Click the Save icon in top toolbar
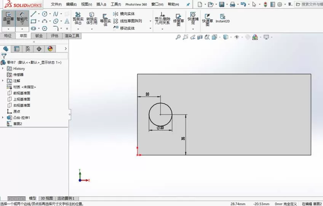This screenshot has width=323, height=206. pyautogui.click(x=222, y=4)
